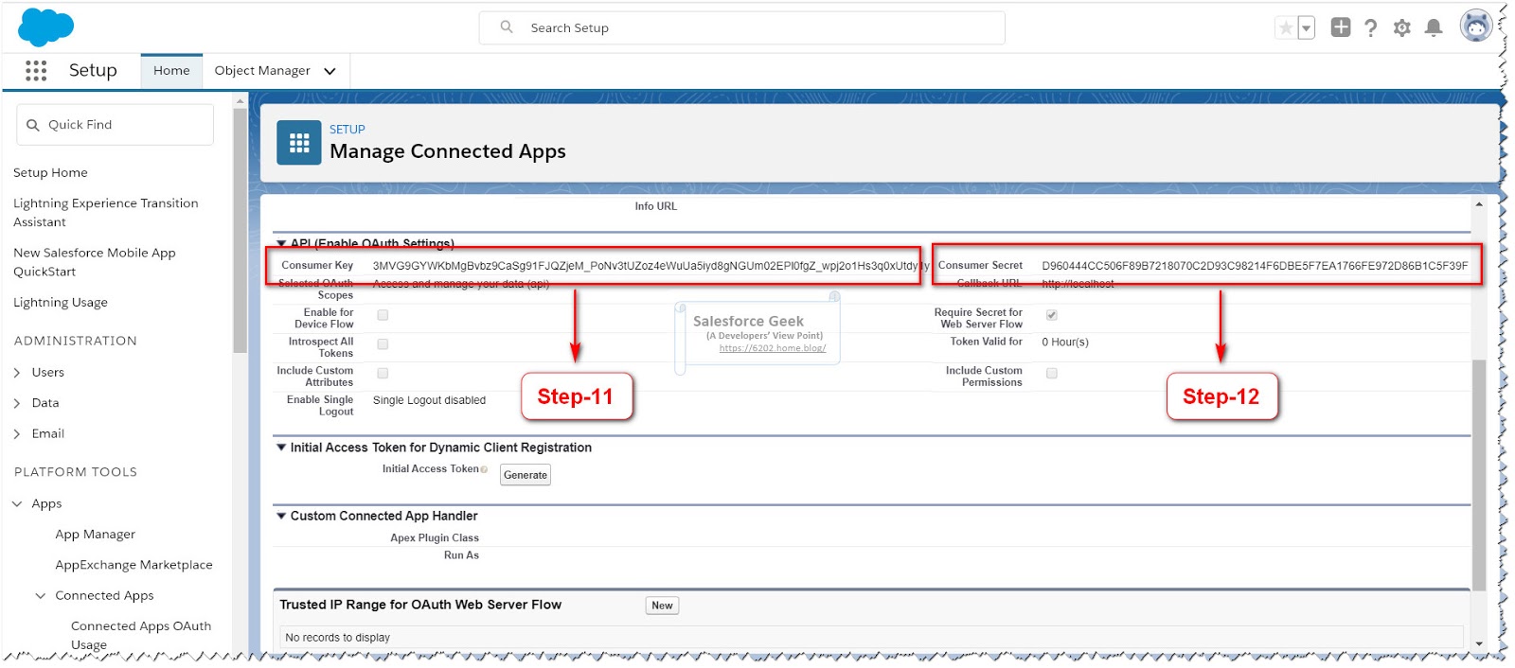This screenshot has height=668, width=1515.
Task: Toggle the Introspect All Tokens checkbox
Action: 383,344
